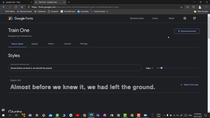Switch to Train One Google Fonts tab

(50, 2)
